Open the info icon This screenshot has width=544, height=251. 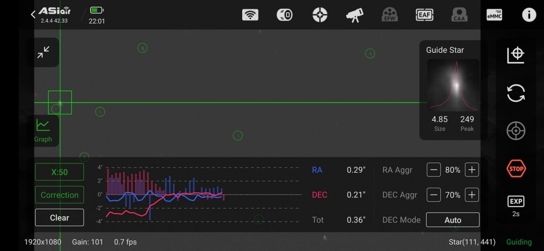[x=529, y=15]
